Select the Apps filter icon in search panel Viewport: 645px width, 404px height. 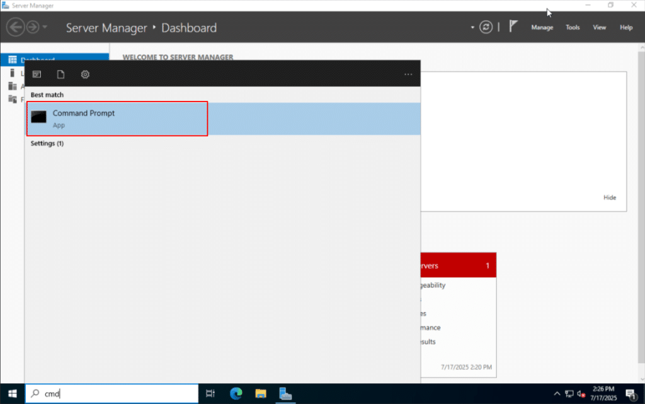[37, 74]
